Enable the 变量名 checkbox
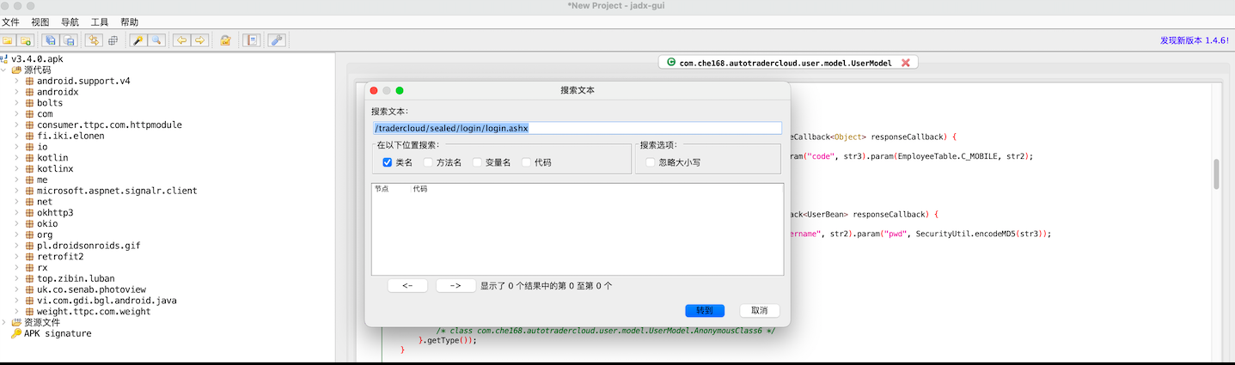The width and height of the screenshot is (1235, 365). click(477, 162)
